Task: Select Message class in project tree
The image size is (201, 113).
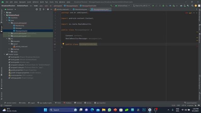Action: (19, 28)
